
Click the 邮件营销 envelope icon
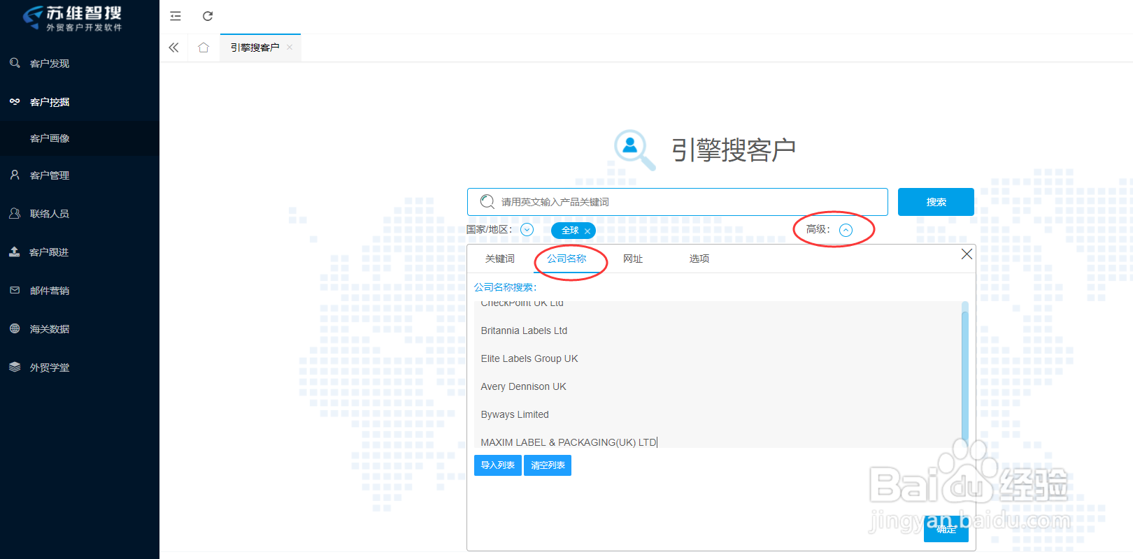click(15, 290)
